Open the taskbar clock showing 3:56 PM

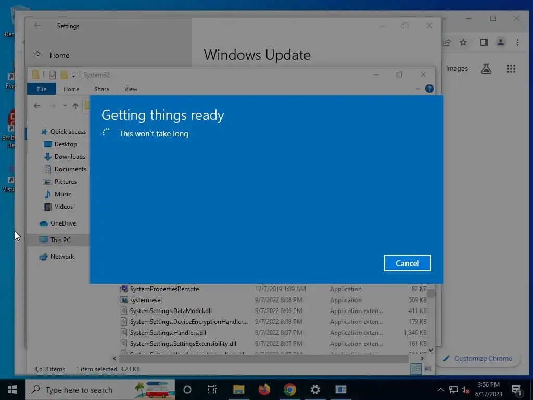click(x=488, y=390)
